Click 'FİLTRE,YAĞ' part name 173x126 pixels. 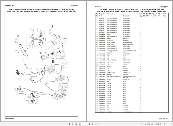pyautogui.click(x=110, y=41)
